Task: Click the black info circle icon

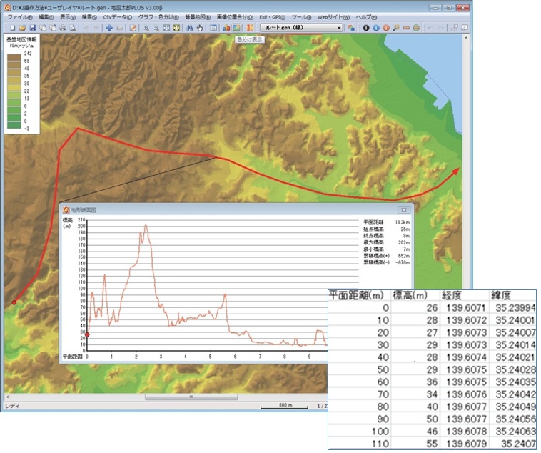Action: 366,28
